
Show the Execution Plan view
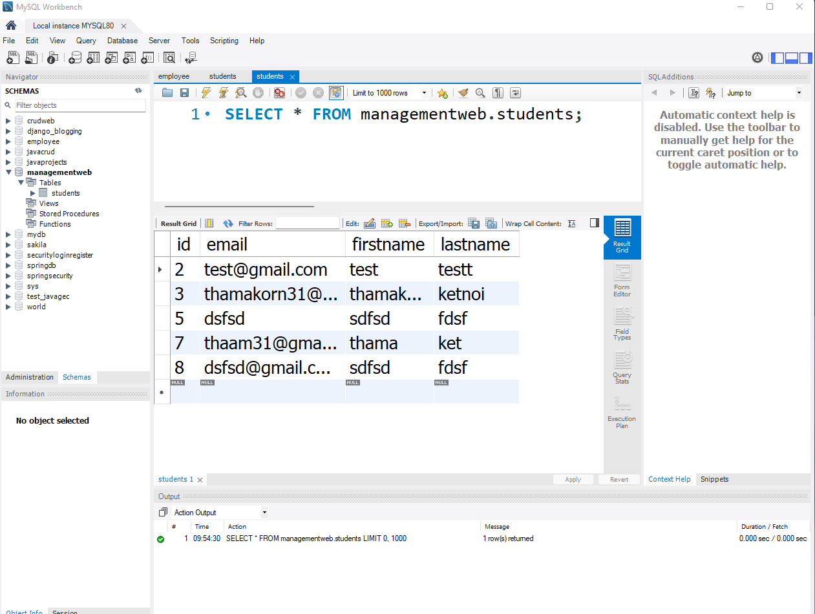point(622,412)
